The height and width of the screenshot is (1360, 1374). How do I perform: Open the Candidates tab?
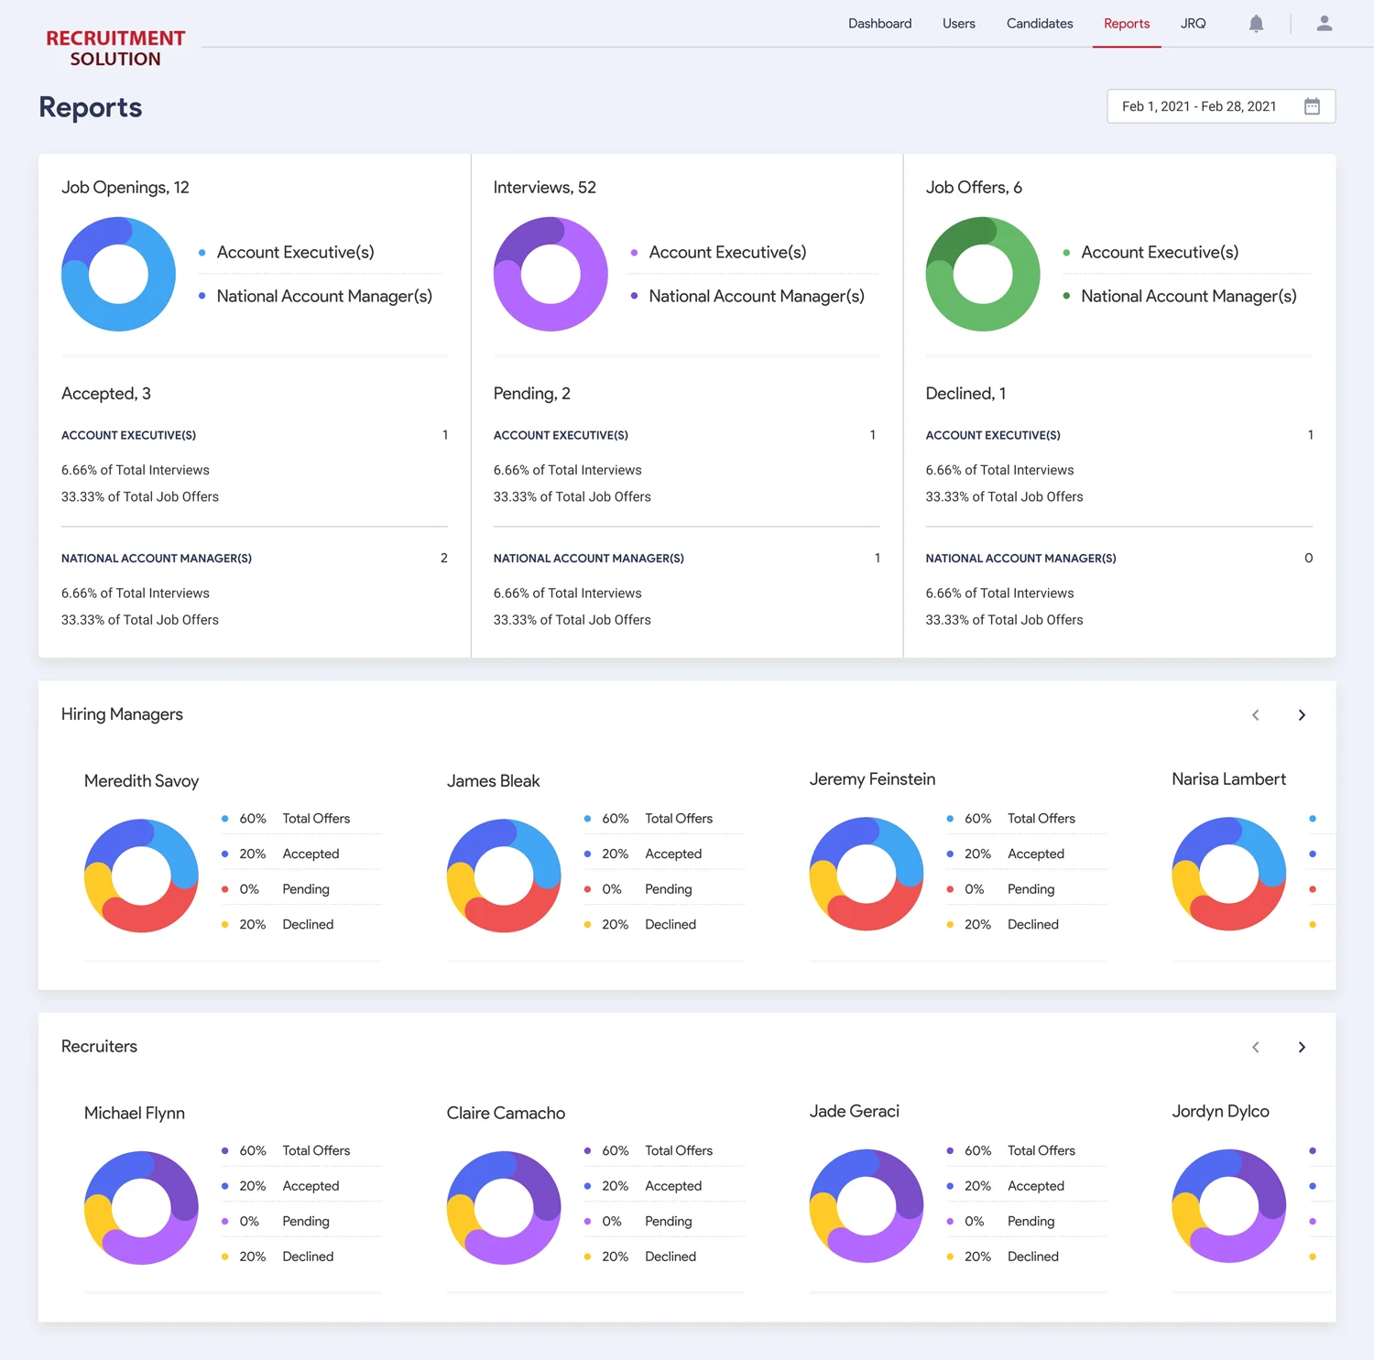coord(1040,24)
